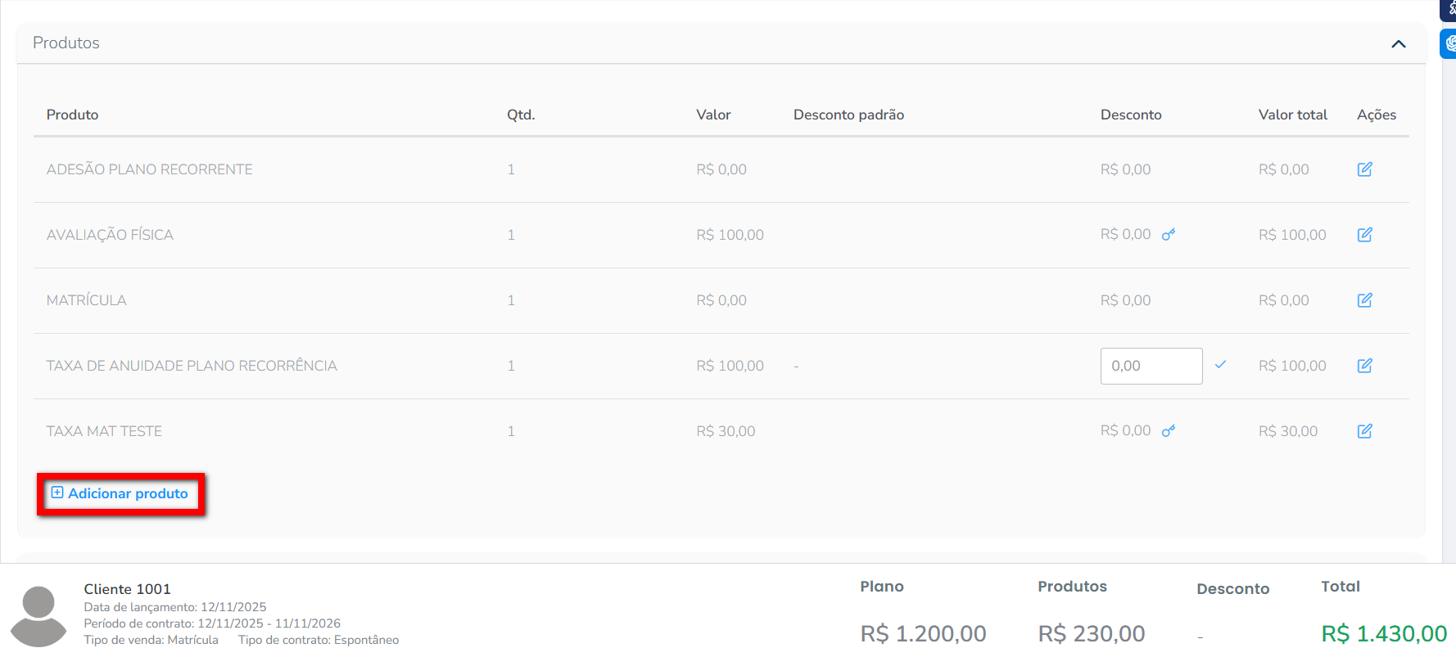Viewport: 1456px width, 666px height.
Task: Edit the TAXA DE ANUIDADE PLANO RECORRÊNCIA row
Action: pyautogui.click(x=1364, y=366)
